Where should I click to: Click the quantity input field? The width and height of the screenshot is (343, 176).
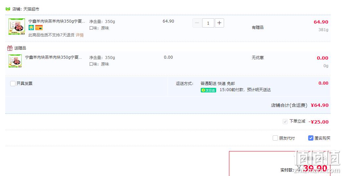[208, 23]
